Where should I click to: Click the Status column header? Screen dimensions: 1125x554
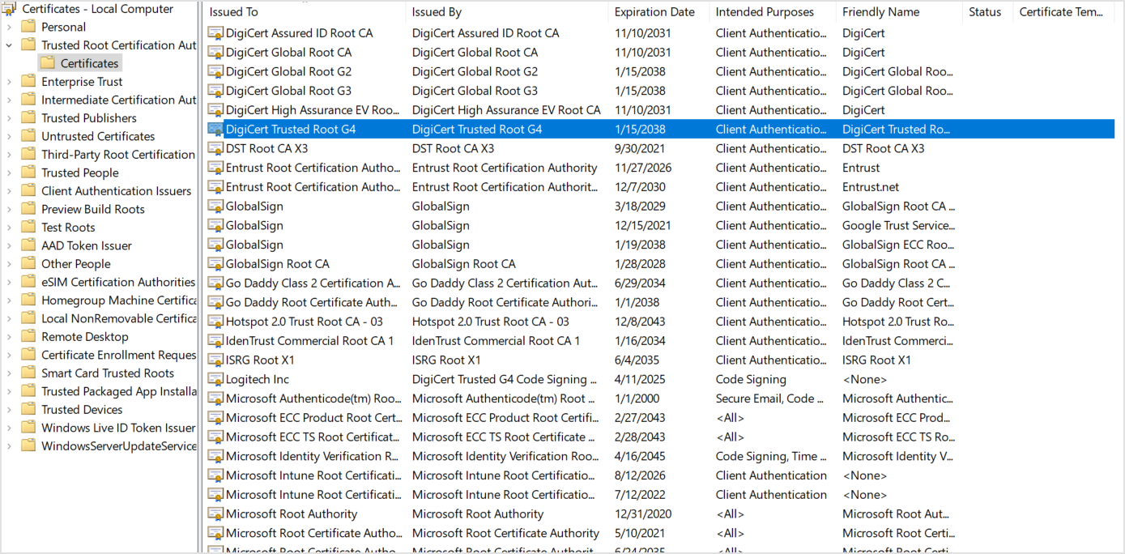click(x=985, y=11)
